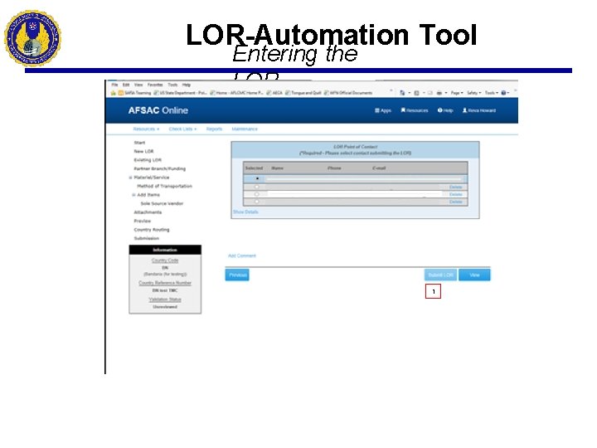Open Add Items step
The width and height of the screenshot is (597, 448).
pos(148,195)
